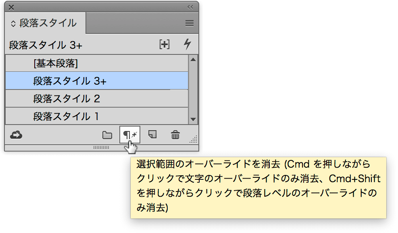Click the new style bracket-plus icon
This screenshot has width=398, height=233.
click(x=165, y=44)
